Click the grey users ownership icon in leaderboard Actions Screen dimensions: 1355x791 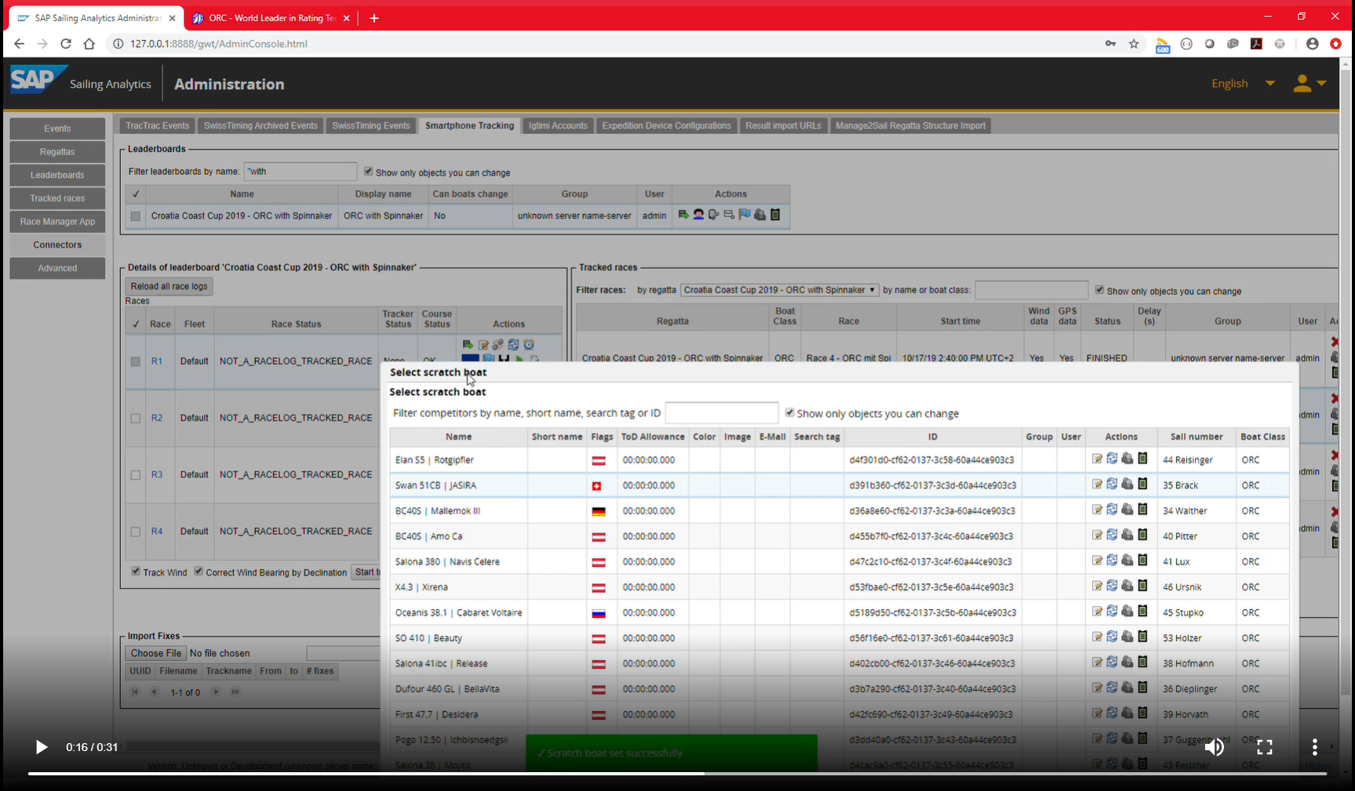[759, 214]
